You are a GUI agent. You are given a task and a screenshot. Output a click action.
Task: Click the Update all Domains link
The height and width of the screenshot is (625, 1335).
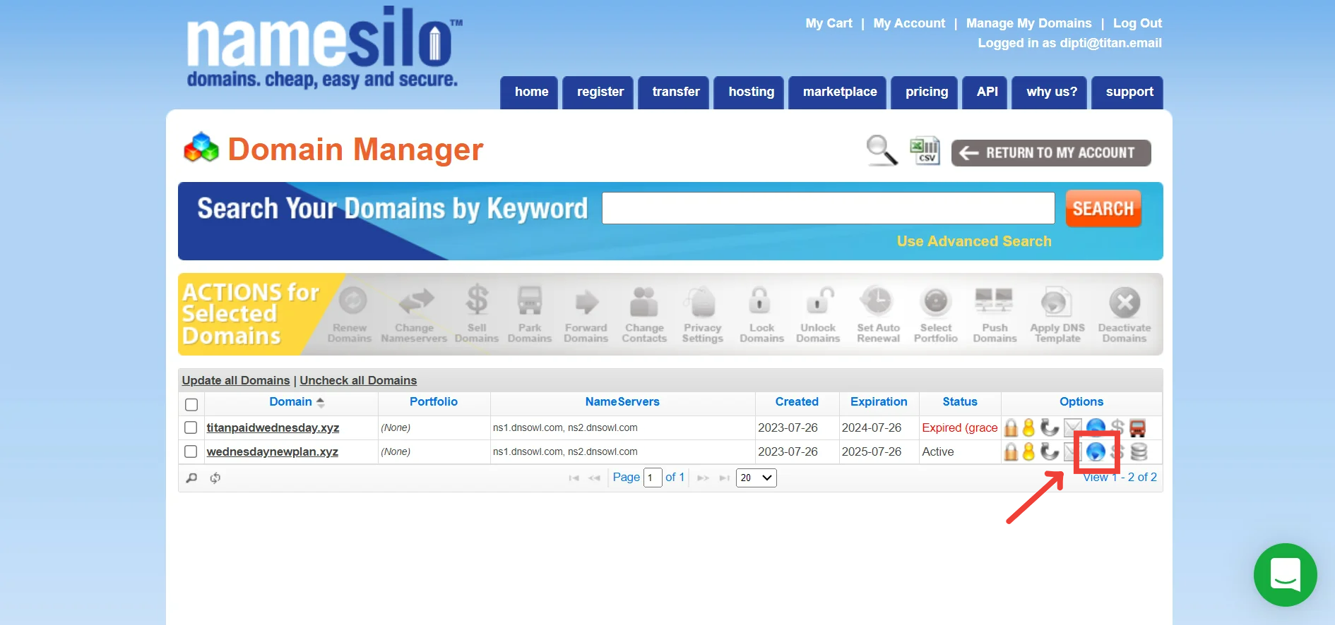tap(236, 380)
